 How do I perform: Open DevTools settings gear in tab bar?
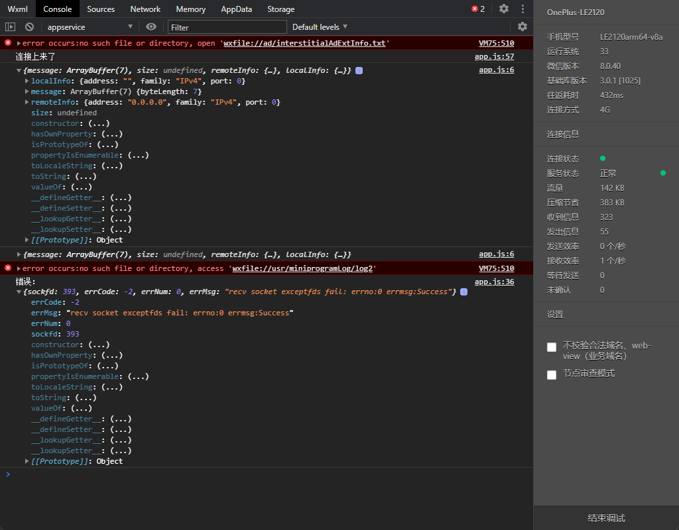coord(504,9)
